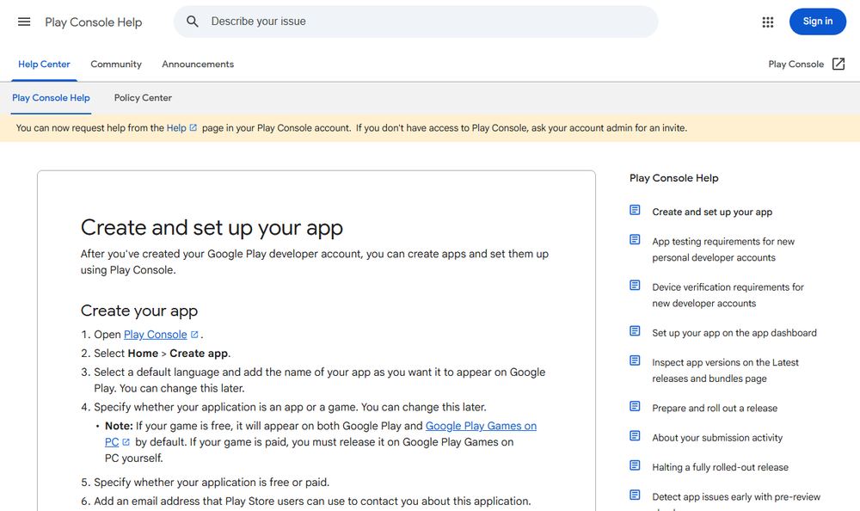The height and width of the screenshot is (511, 860).
Task: Open the Announcements tab
Action: click(198, 65)
